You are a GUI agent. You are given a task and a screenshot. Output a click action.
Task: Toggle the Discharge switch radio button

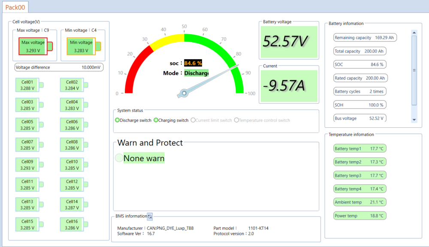118,120
